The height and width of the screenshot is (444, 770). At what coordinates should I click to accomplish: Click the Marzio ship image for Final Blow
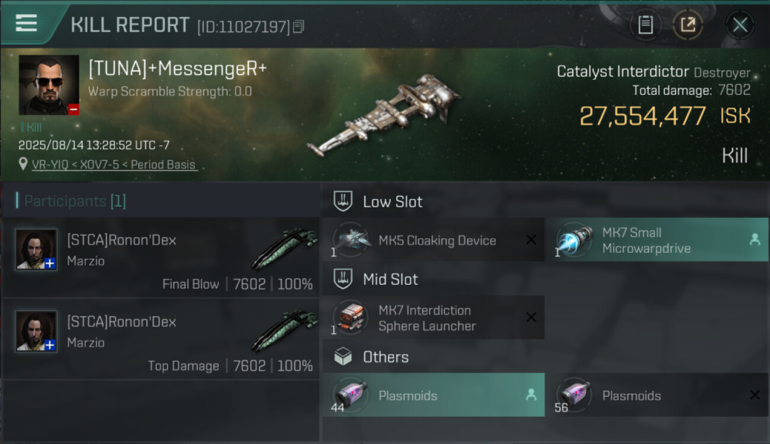click(284, 249)
